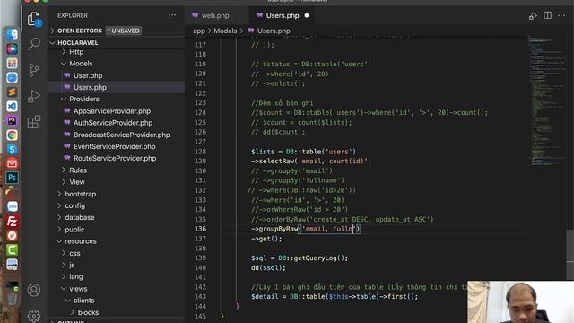
Task: Click app in the breadcrumb
Action: (199, 31)
